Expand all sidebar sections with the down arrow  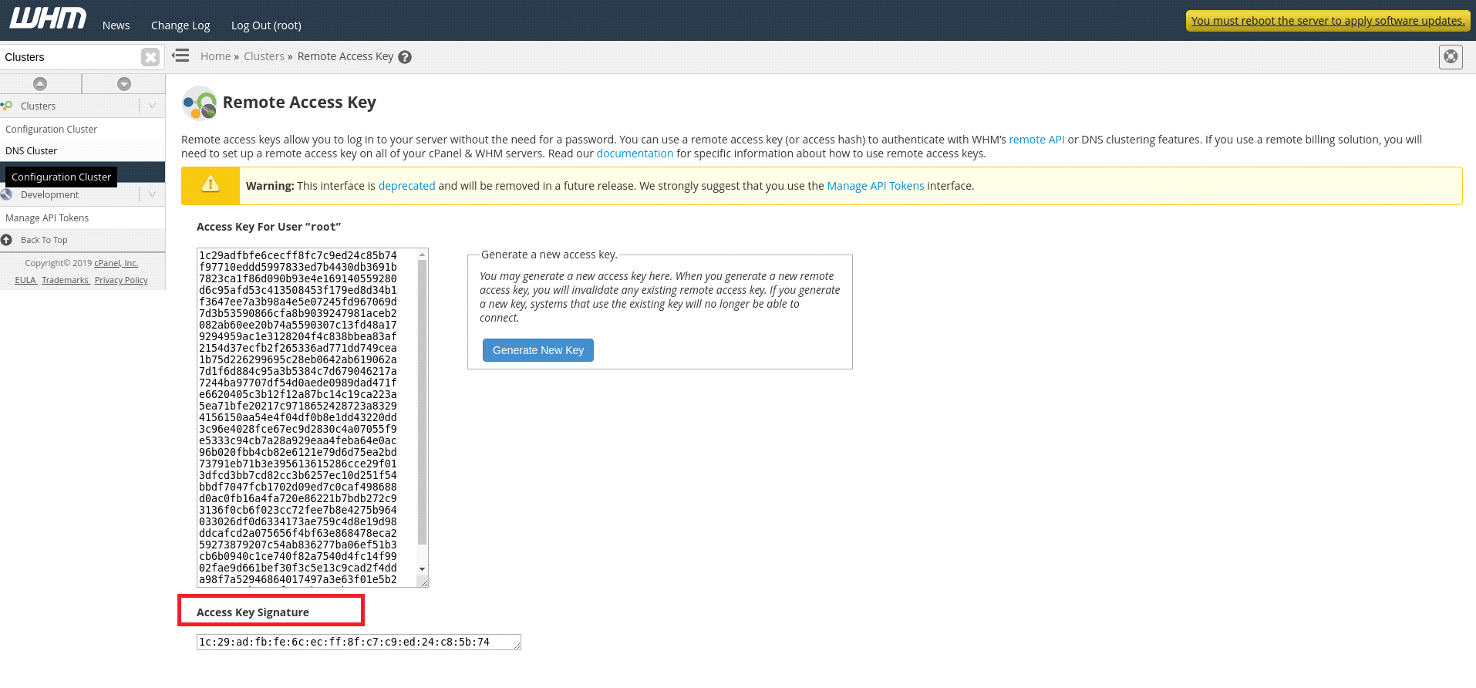pos(124,83)
